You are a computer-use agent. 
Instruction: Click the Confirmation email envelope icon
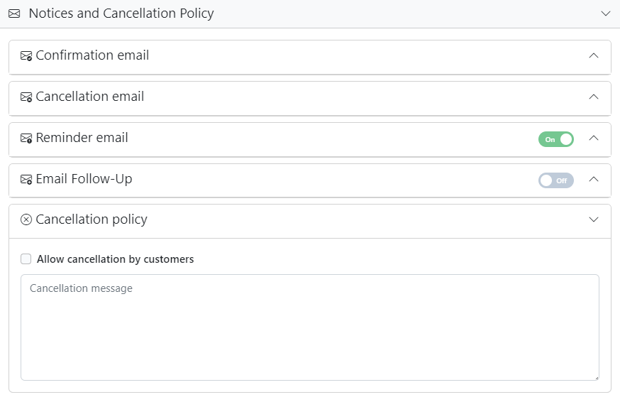click(x=26, y=56)
